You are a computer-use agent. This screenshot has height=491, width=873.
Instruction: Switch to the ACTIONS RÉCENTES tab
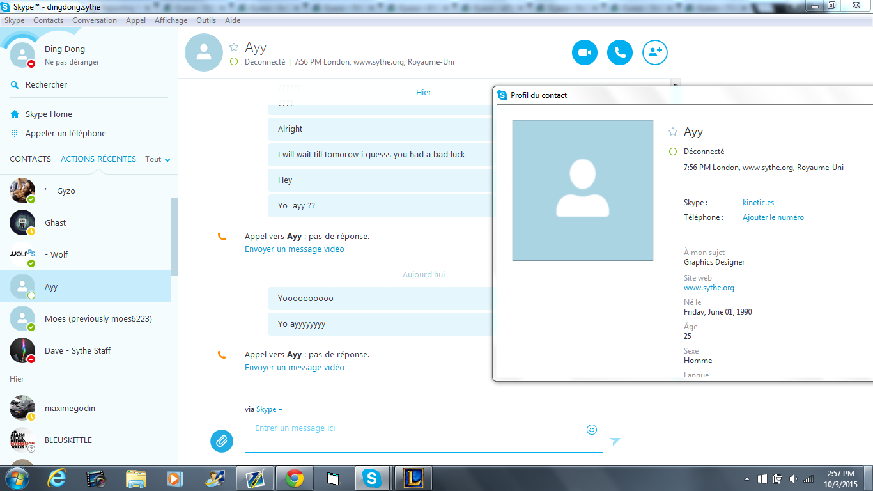coord(98,159)
